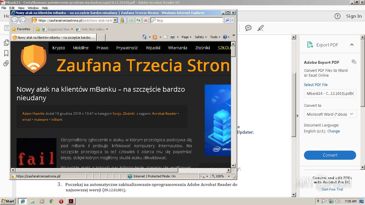Open the Comment tool in Acrobat toolbar

tap(248, 28)
